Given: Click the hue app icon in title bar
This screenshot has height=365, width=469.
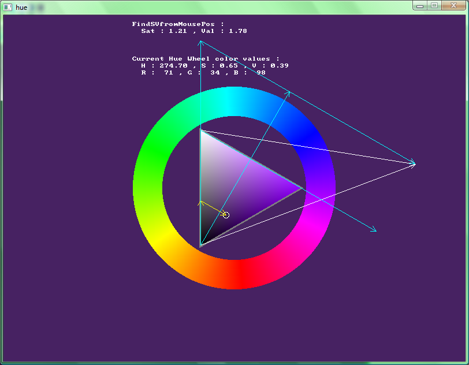Looking at the screenshot, I should pos(8,6).
